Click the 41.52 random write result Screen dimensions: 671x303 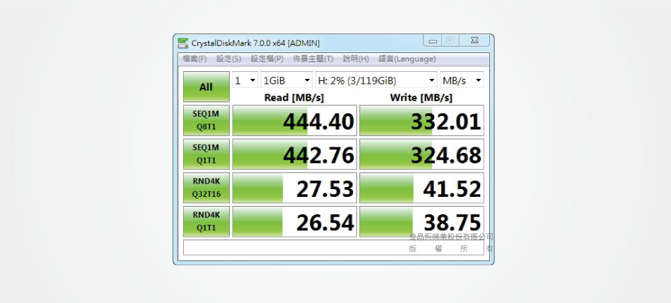[421, 188]
